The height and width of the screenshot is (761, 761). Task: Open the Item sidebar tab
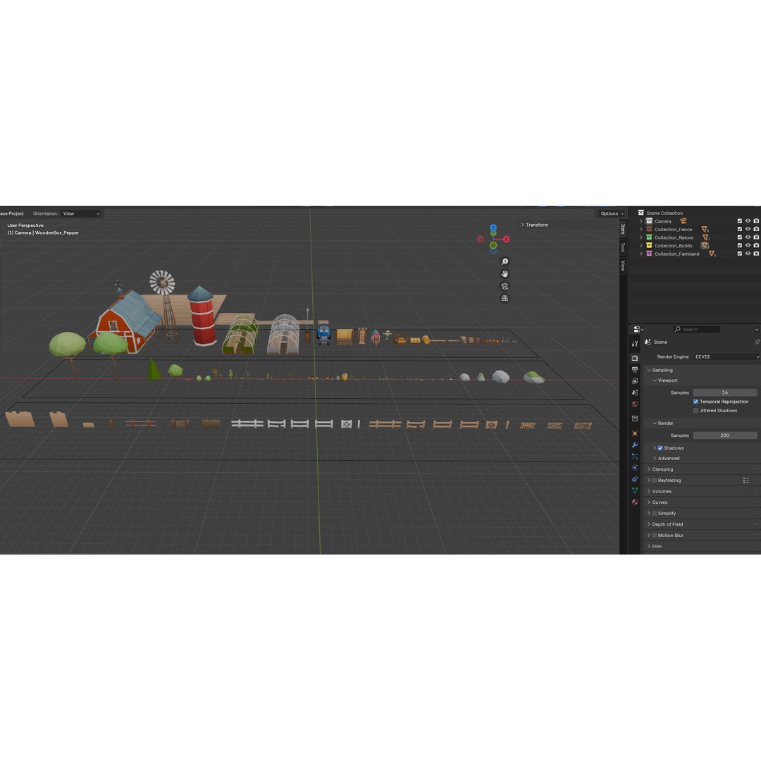coord(623,228)
